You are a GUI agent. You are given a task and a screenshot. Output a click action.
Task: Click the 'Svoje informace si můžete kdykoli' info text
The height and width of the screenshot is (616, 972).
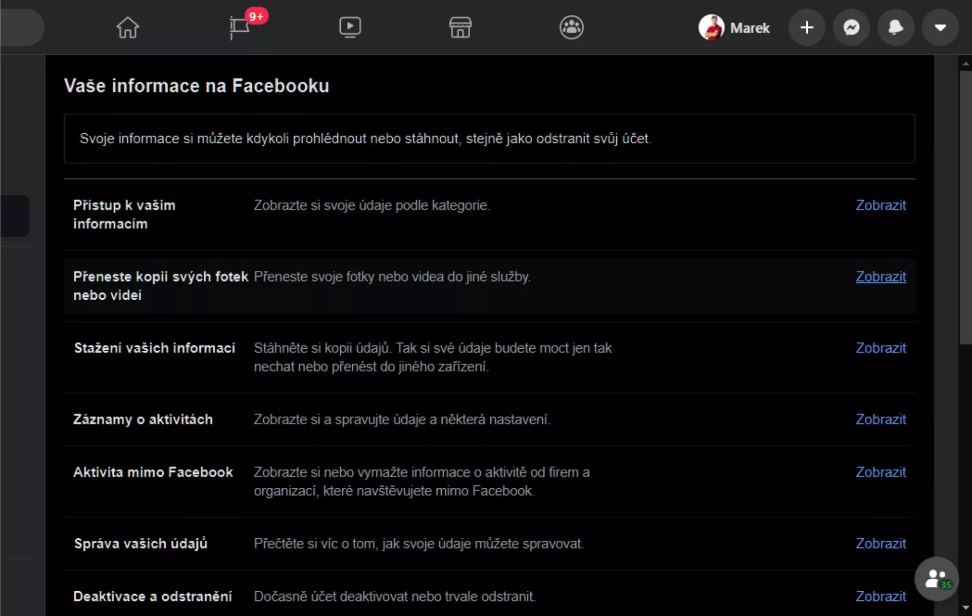point(365,138)
